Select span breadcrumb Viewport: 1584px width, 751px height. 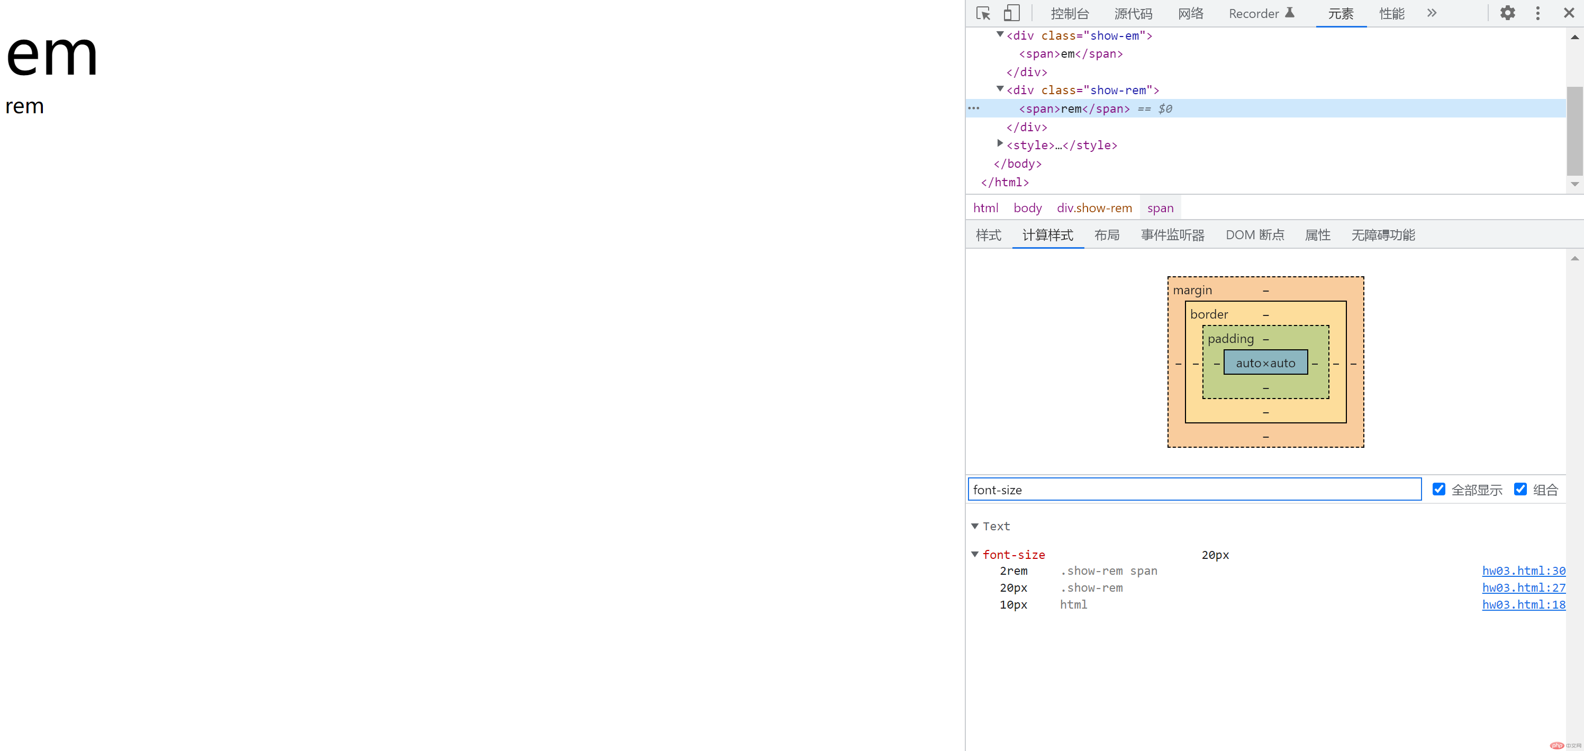pyautogui.click(x=1160, y=208)
